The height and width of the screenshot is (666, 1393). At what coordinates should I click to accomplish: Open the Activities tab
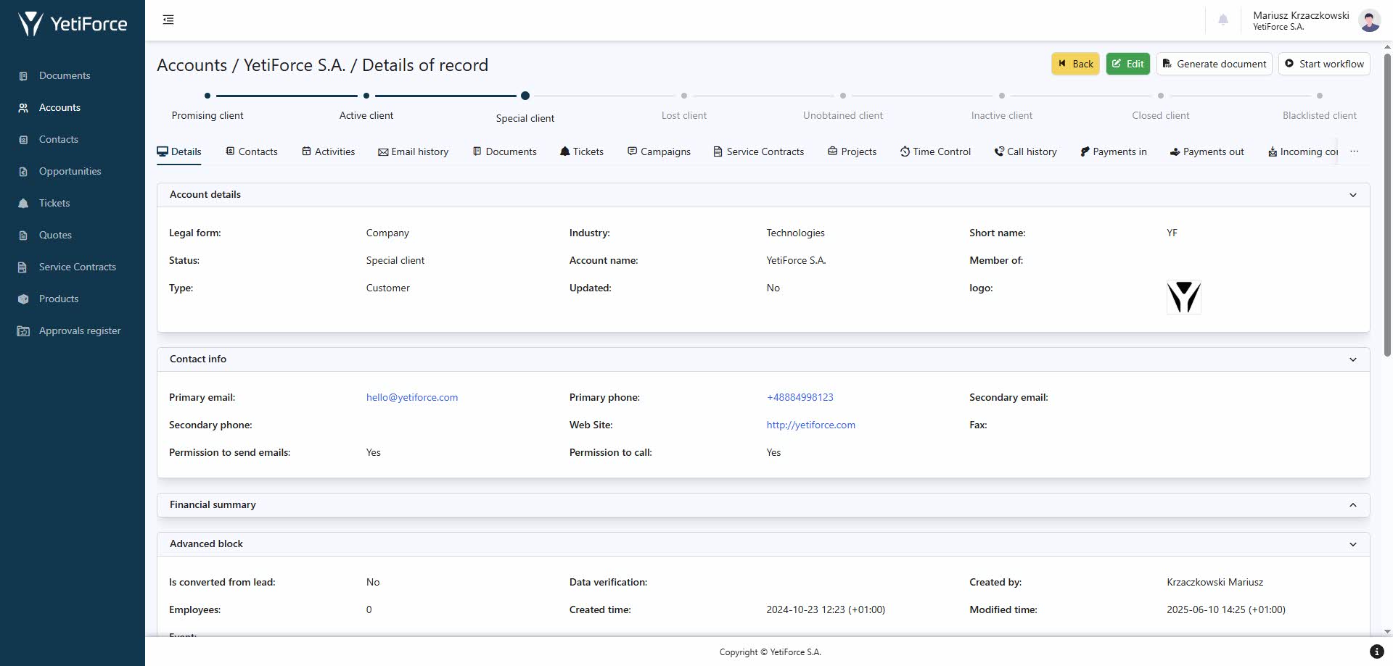[328, 151]
